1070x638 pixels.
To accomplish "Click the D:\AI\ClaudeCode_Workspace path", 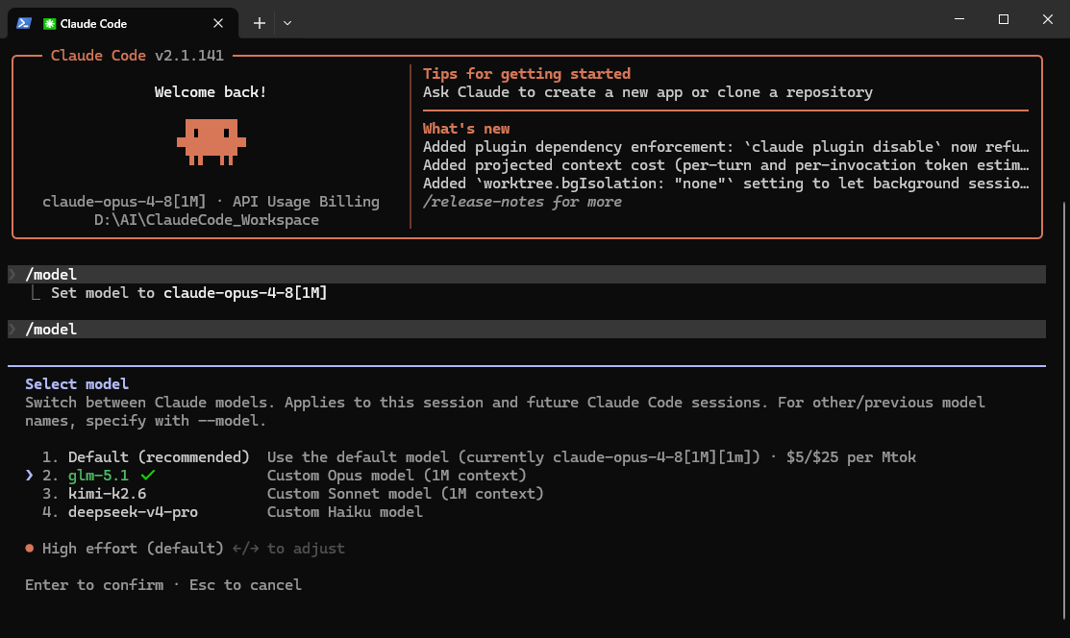I will click(207, 220).
